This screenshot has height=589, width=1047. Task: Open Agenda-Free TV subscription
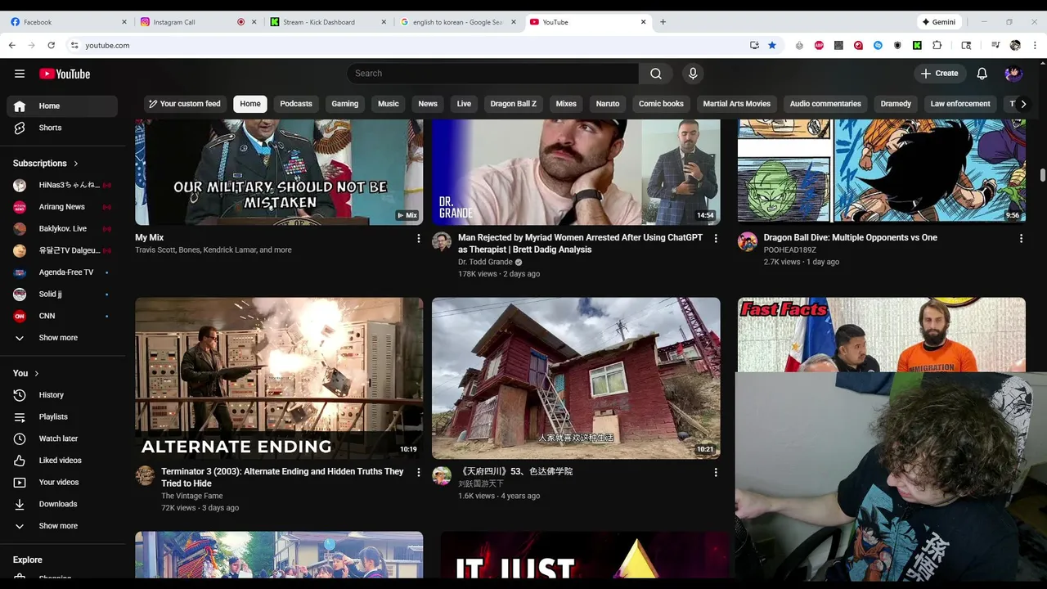(62, 272)
